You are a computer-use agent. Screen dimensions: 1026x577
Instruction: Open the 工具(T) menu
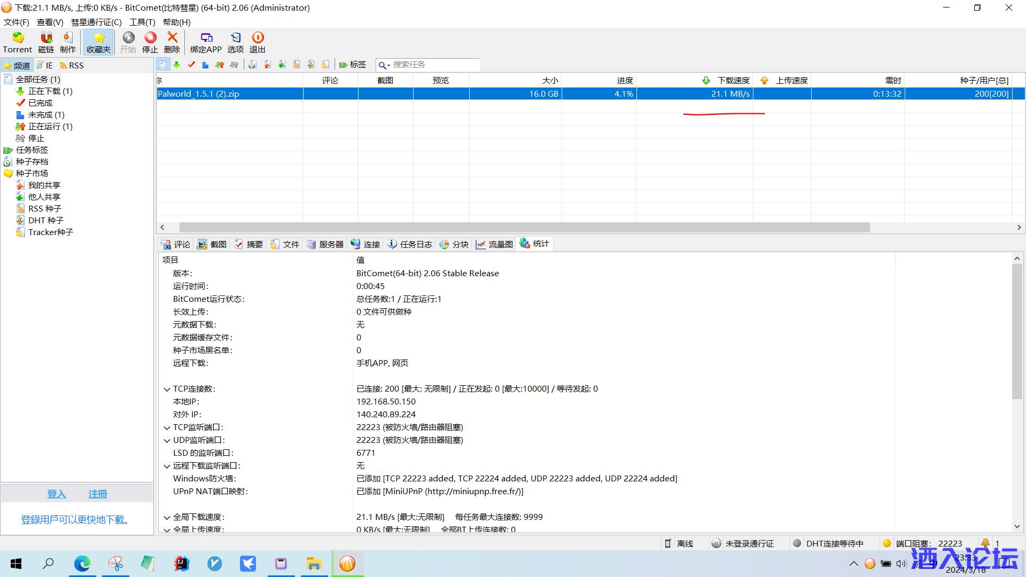coord(142,22)
